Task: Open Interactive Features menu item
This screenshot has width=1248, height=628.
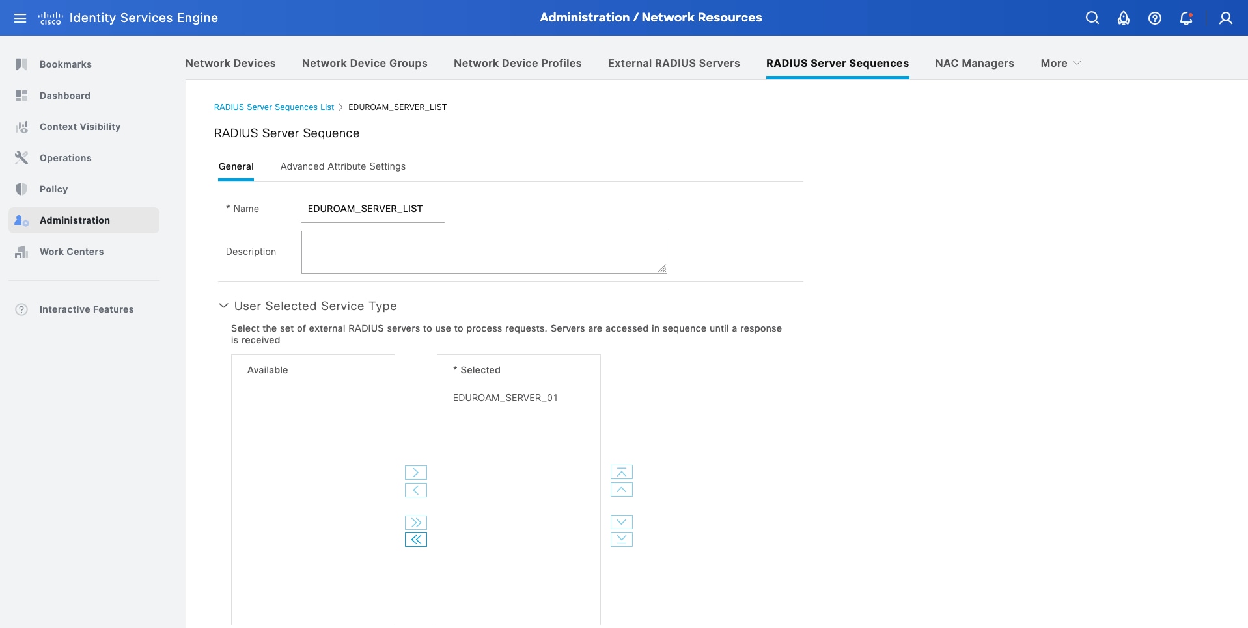Action: [x=87, y=309]
